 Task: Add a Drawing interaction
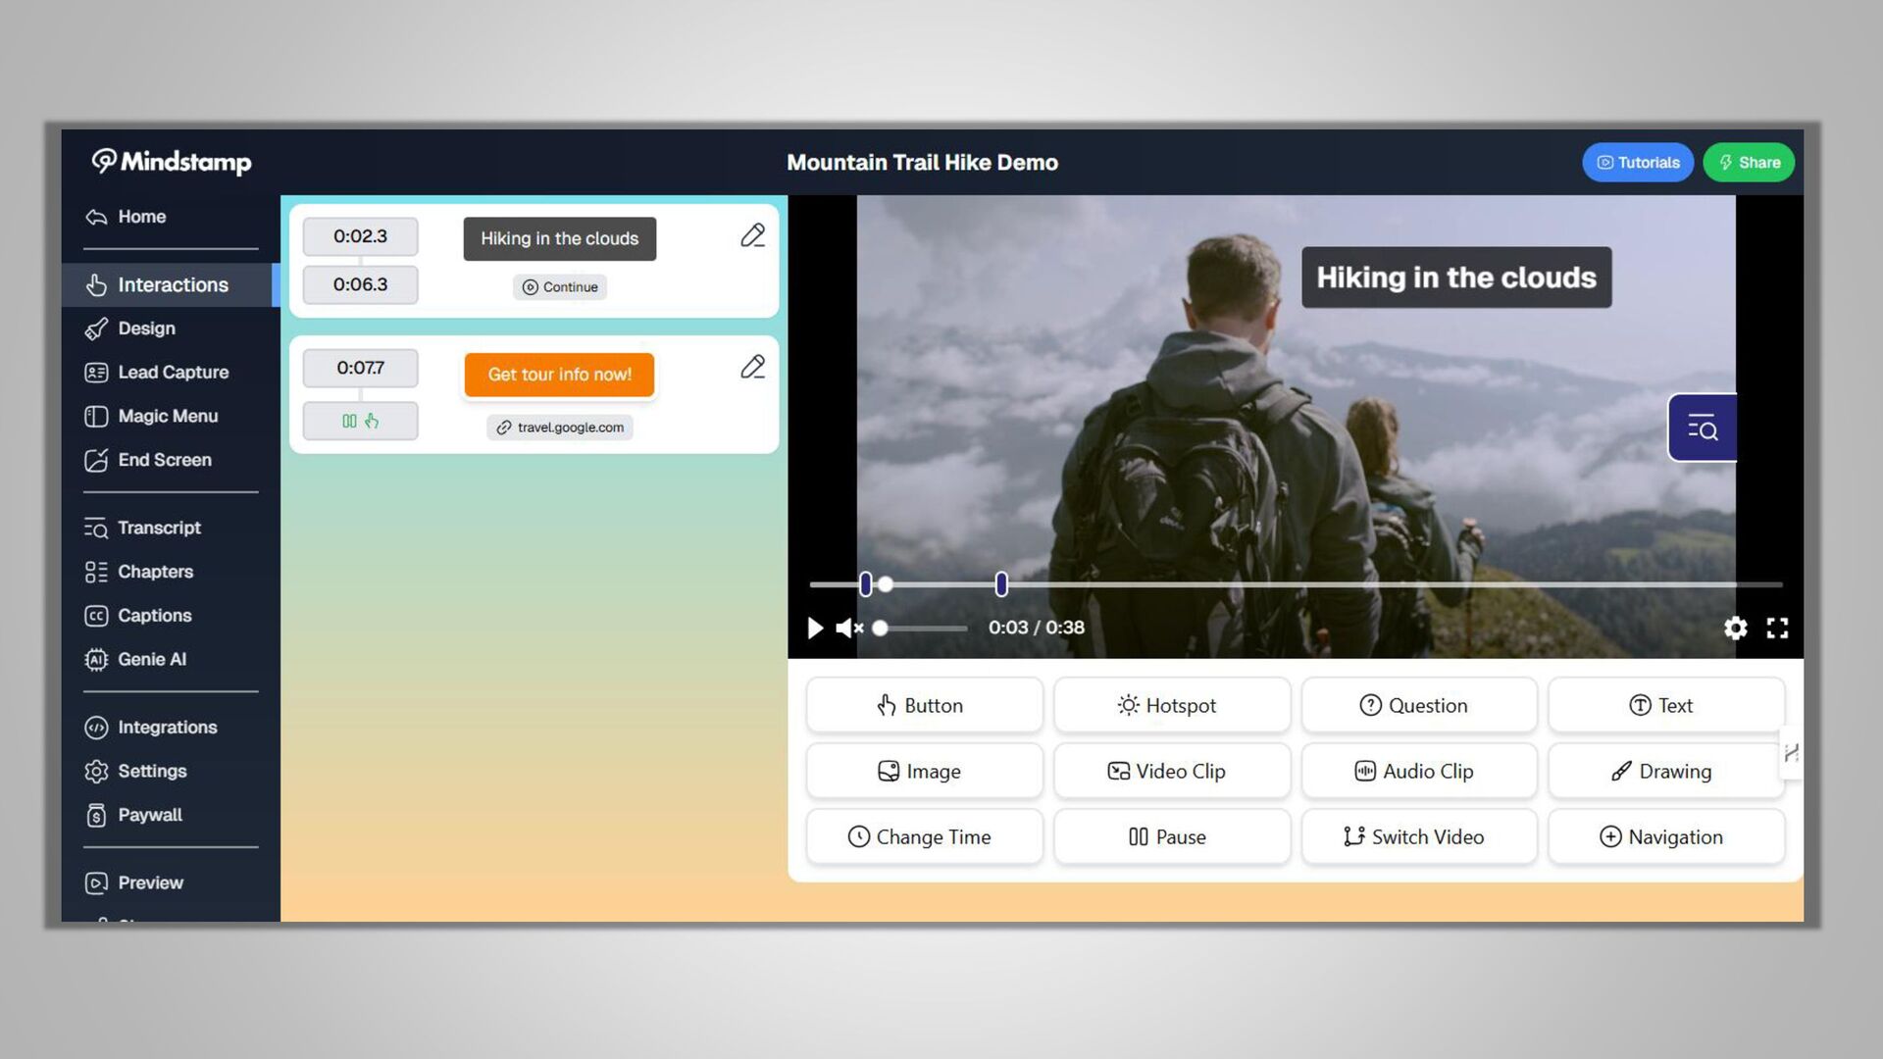point(1665,772)
